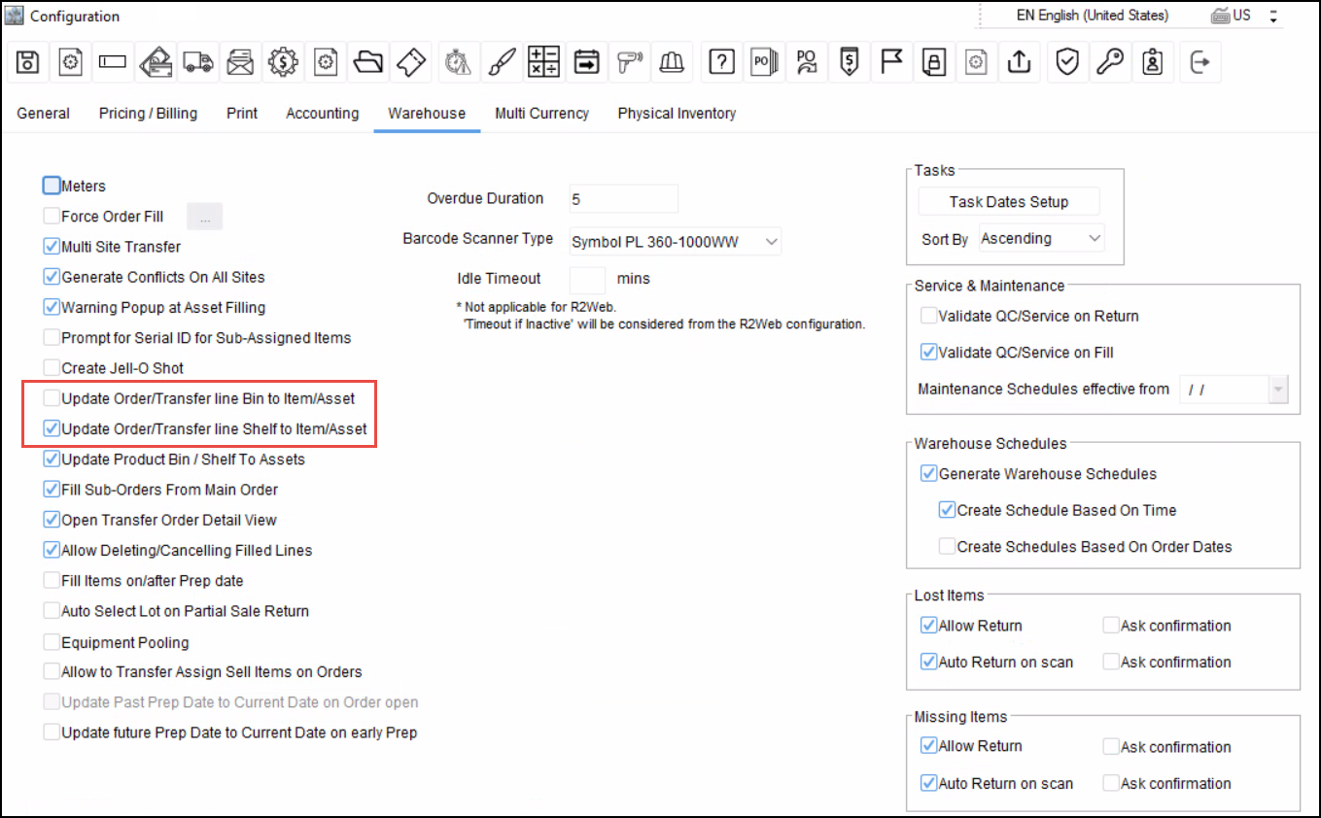Switch to the Pricing / Billing tab
1321x818 pixels.
(148, 114)
